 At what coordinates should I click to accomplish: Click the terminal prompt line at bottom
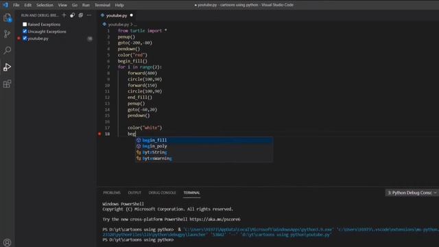click(138, 239)
